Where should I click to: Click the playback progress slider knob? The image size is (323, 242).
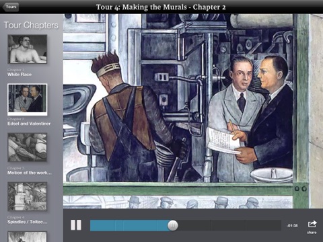coord(173,225)
